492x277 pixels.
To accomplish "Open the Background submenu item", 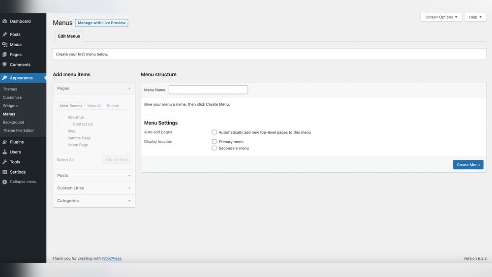I will [13, 123].
